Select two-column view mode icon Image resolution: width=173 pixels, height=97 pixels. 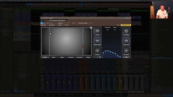tap(97, 57)
